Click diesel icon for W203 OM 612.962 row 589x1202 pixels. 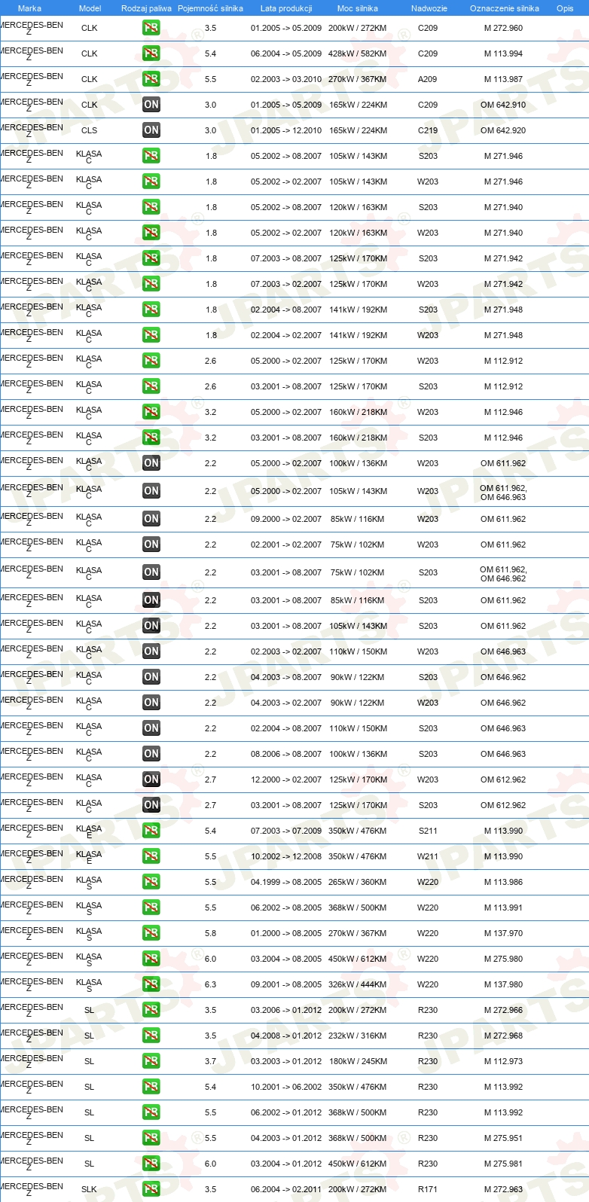pyautogui.click(x=151, y=779)
